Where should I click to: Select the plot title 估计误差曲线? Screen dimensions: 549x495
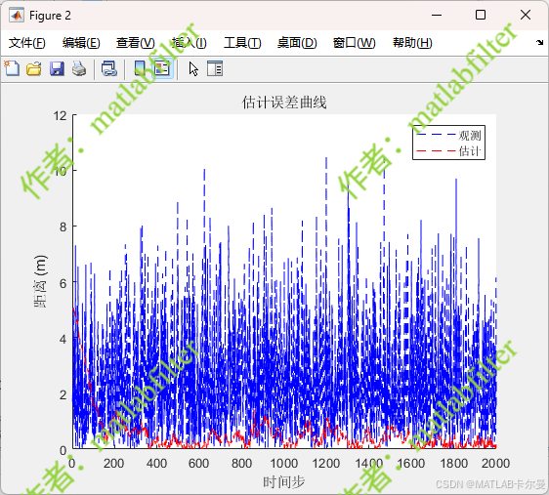[284, 103]
